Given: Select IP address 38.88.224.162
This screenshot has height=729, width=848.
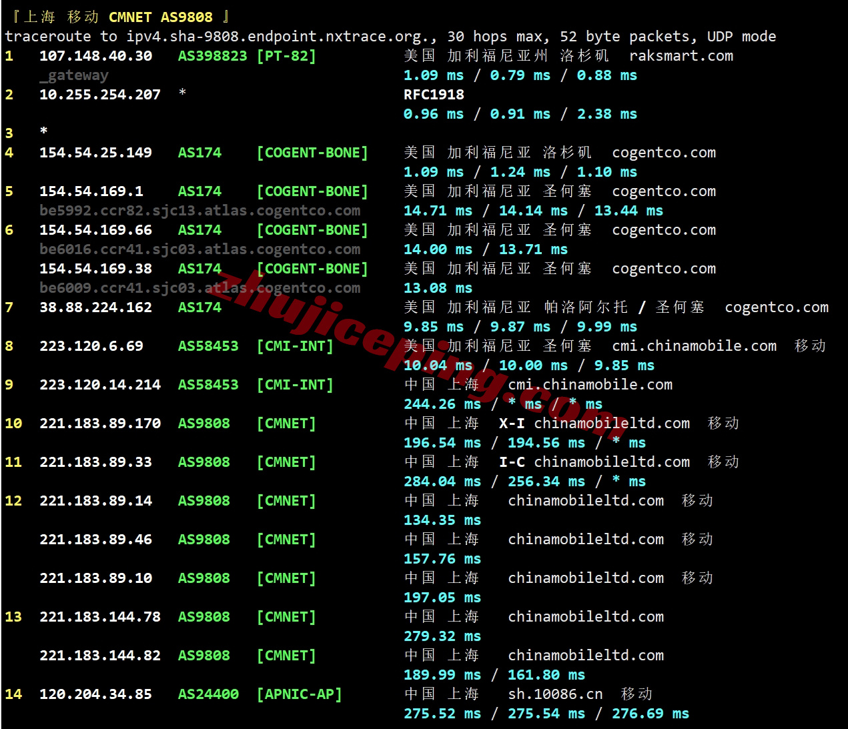Looking at the screenshot, I should click(95, 307).
